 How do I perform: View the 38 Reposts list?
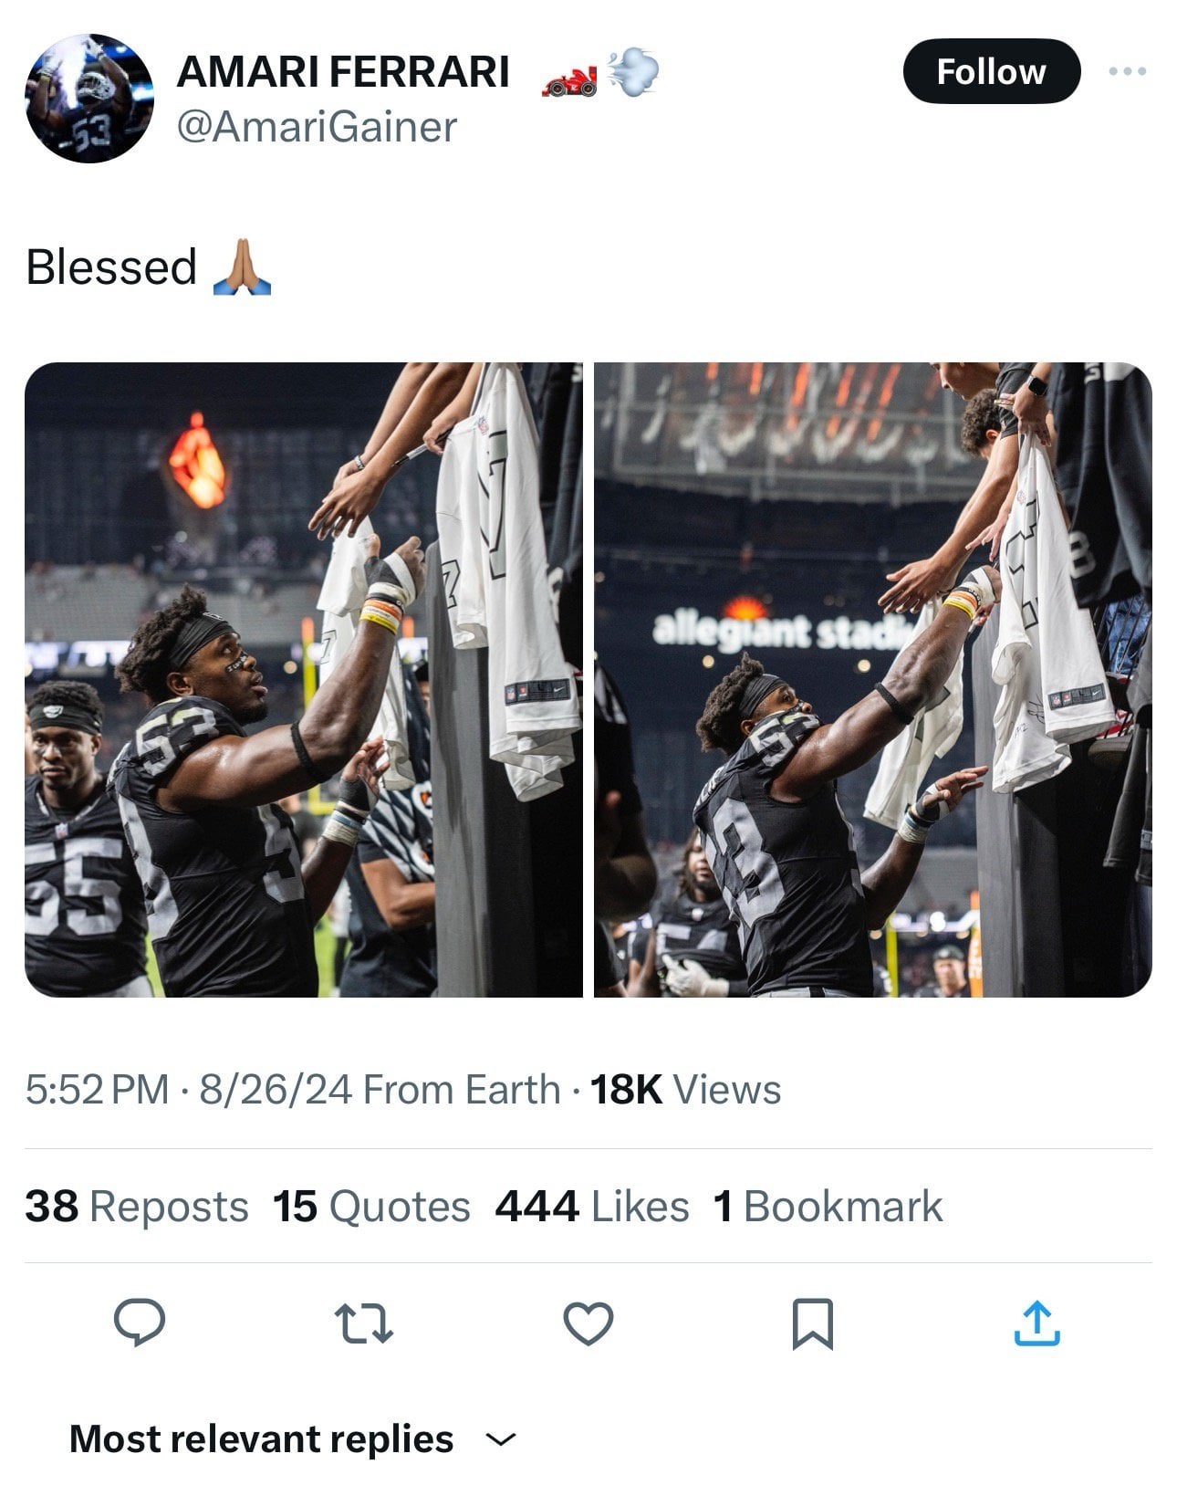(x=137, y=1206)
